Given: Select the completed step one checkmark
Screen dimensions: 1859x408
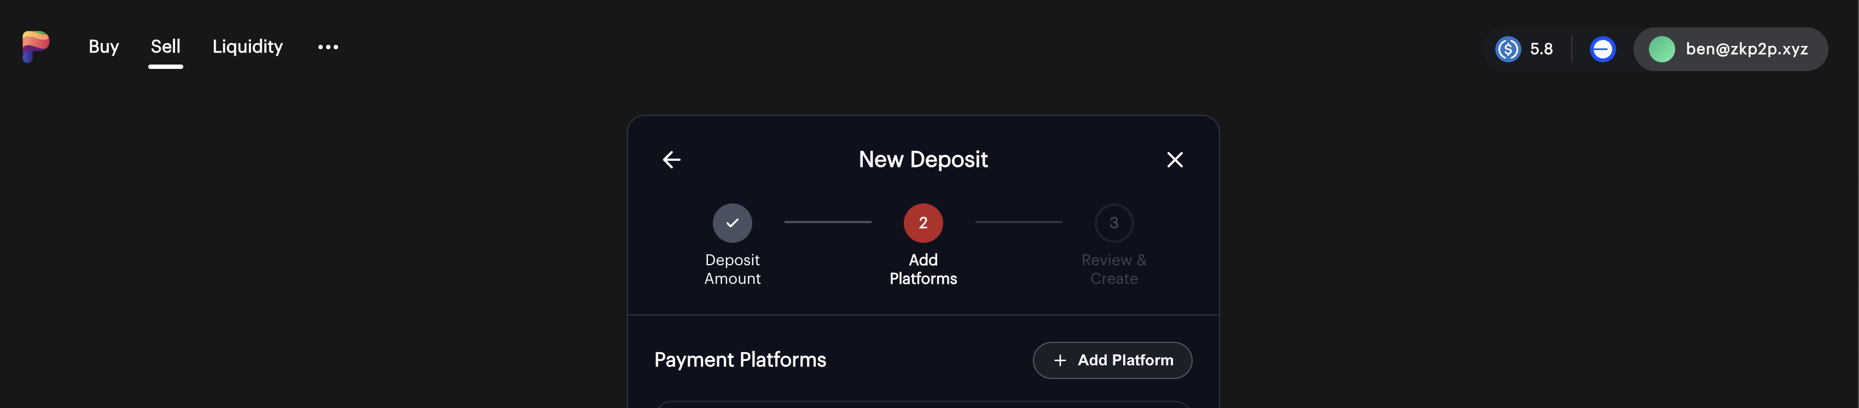Looking at the screenshot, I should [732, 223].
